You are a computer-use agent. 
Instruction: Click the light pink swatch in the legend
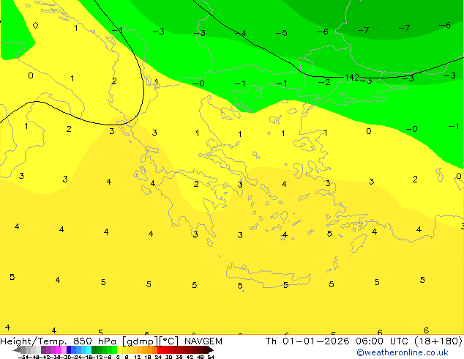(x=64, y=349)
